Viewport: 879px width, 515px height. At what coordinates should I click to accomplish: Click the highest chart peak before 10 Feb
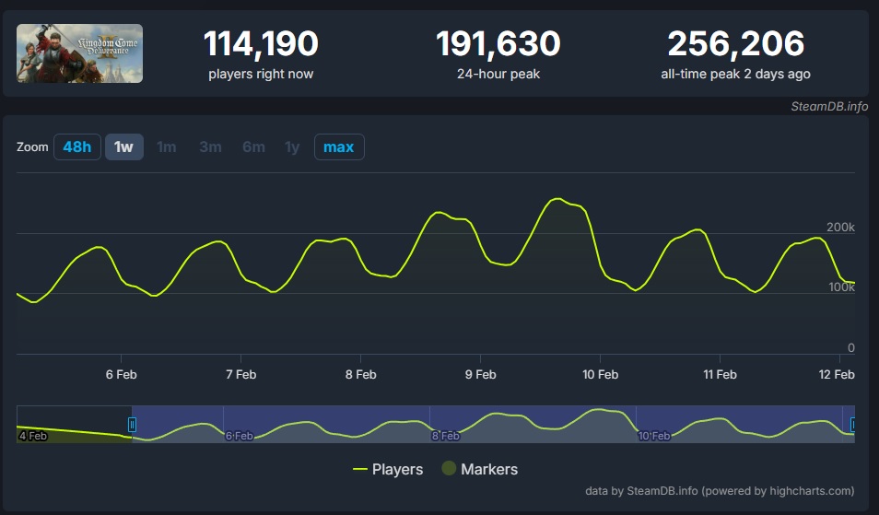point(557,198)
